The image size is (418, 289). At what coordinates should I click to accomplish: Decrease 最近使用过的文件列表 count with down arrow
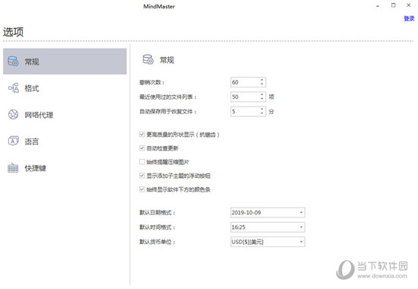261,99
